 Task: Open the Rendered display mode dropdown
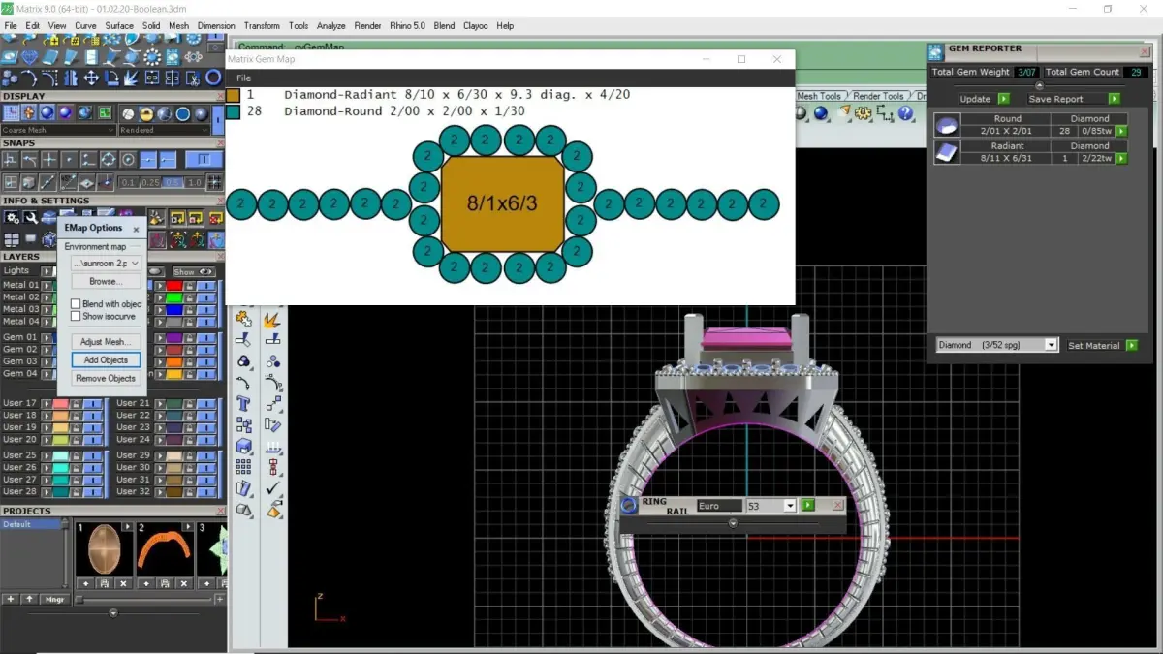pyautogui.click(x=164, y=130)
